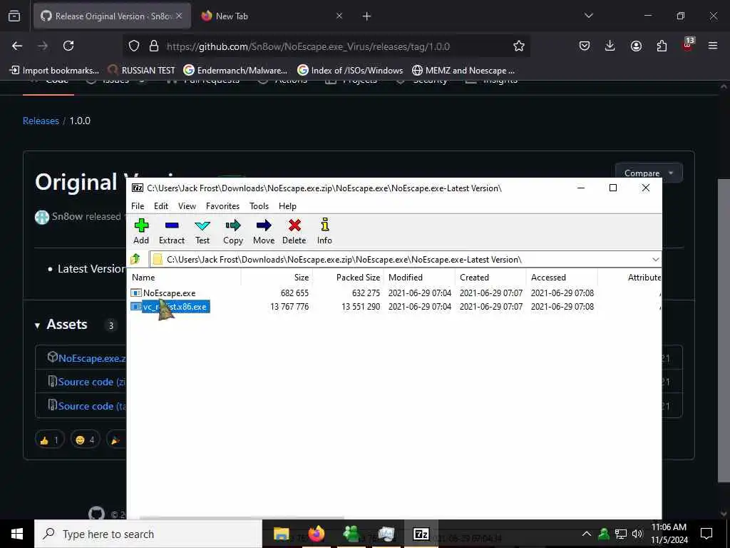
Task: Click the 13 551 290 packed size value
Action: coord(360,307)
